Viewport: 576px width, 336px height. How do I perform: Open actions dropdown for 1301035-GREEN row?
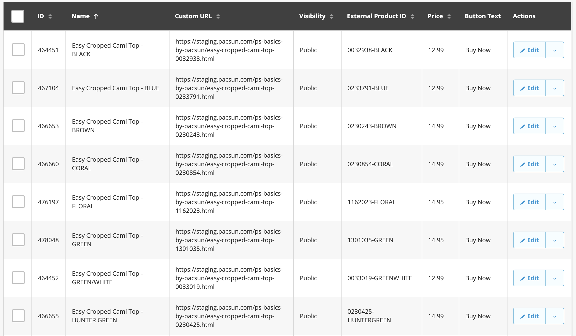(555, 240)
